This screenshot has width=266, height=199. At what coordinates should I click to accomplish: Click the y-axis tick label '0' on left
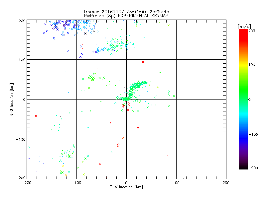[x=24, y=99]
